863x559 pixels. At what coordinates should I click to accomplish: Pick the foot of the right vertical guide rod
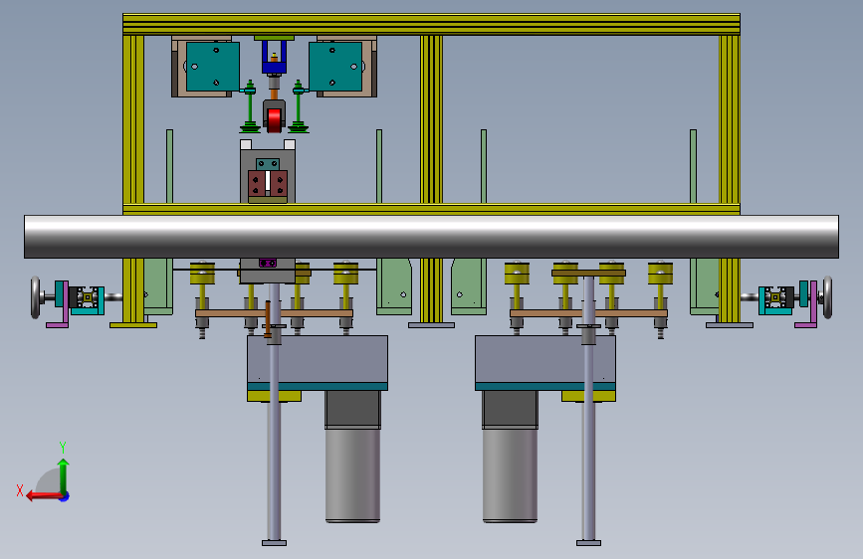589,543
